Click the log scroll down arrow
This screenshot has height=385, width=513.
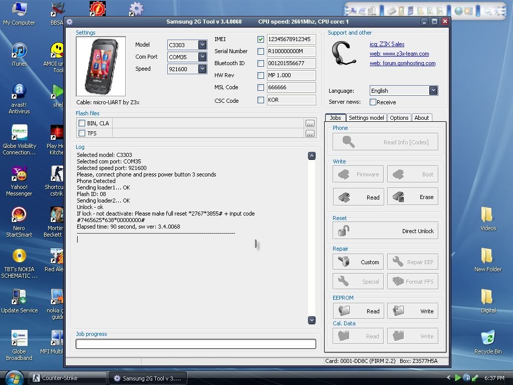pos(312,320)
